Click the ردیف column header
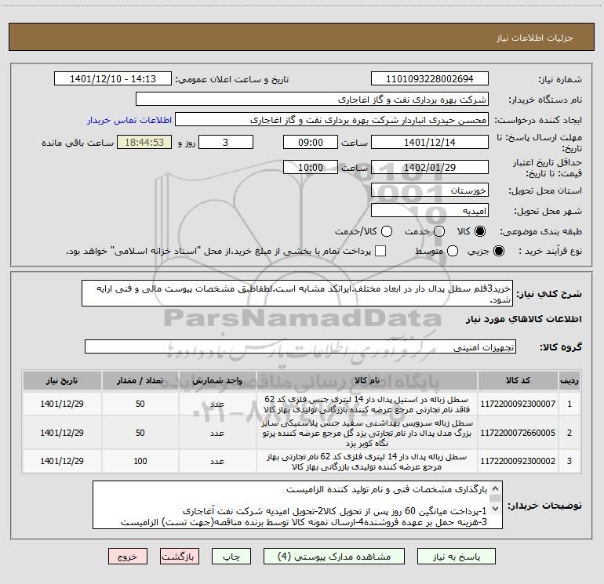Image resolution: width=604 pixels, height=584 pixels. tap(569, 380)
